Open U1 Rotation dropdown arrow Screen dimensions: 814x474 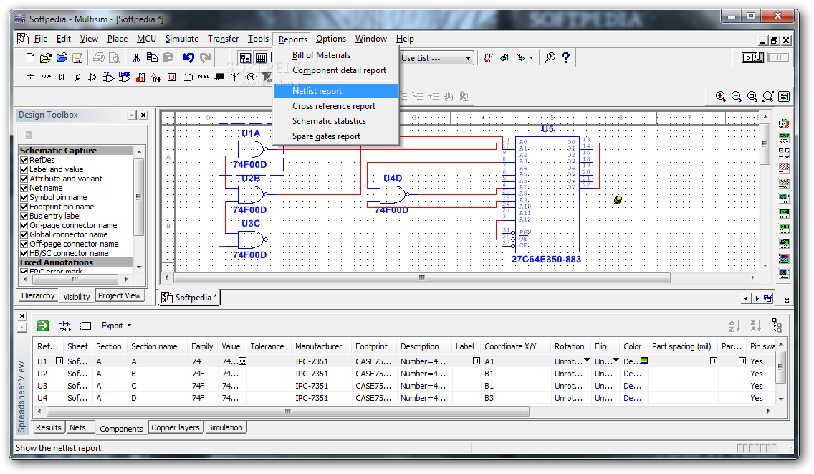(587, 360)
